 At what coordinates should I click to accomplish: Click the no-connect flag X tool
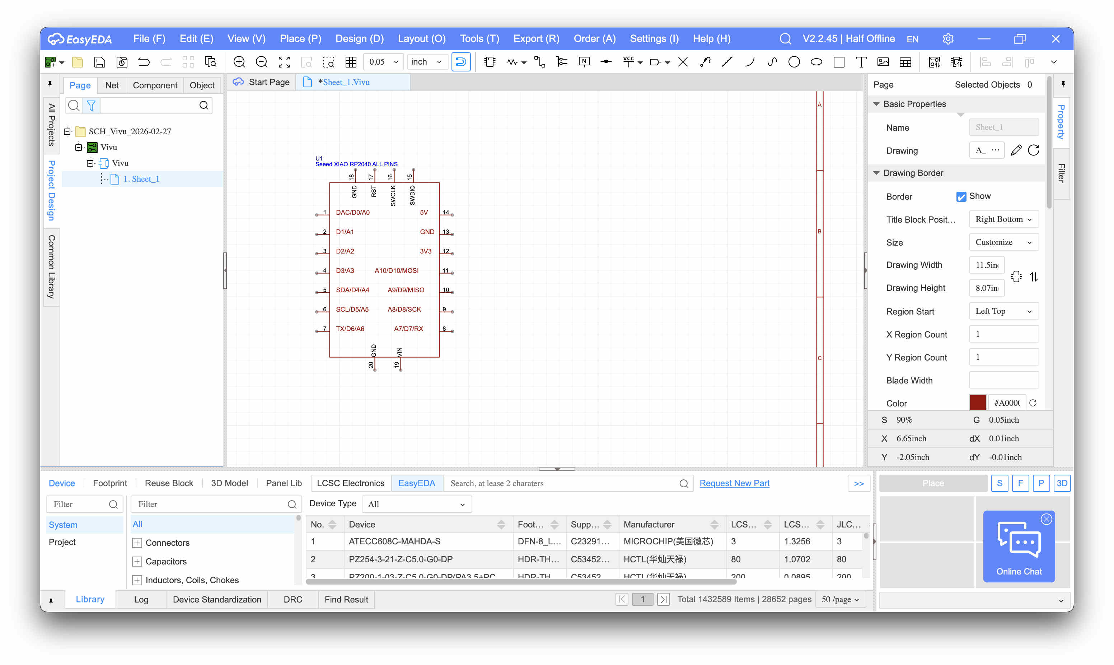click(683, 62)
